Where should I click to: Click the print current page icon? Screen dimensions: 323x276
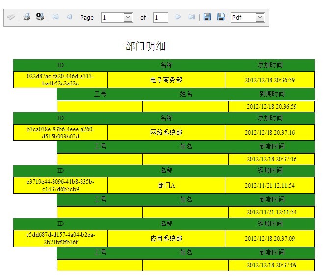click(x=40, y=17)
